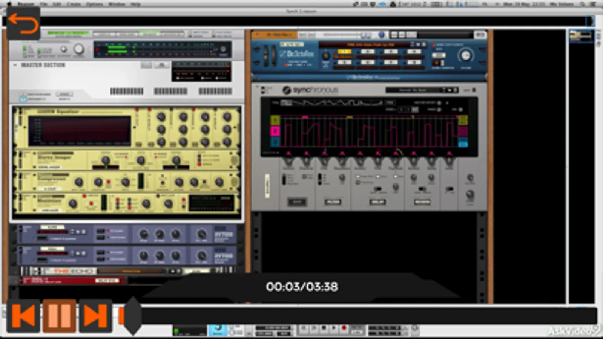This screenshot has height=339, width=603.
Task: Open the Help menu
Action: point(135,4)
